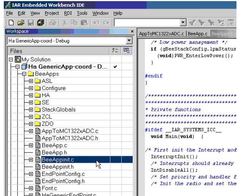The width and height of the screenshot is (241, 196).
Task: Click the Cut scissors icon
Action: (65, 23)
